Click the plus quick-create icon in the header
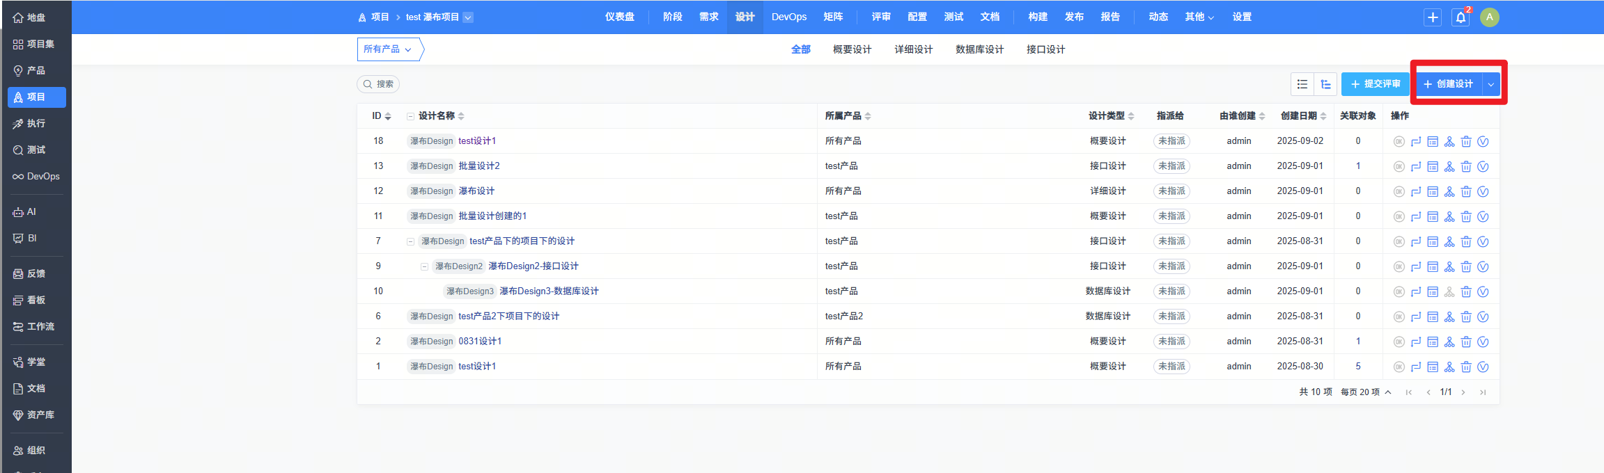The width and height of the screenshot is (1604, 473). coord(1433,17)
